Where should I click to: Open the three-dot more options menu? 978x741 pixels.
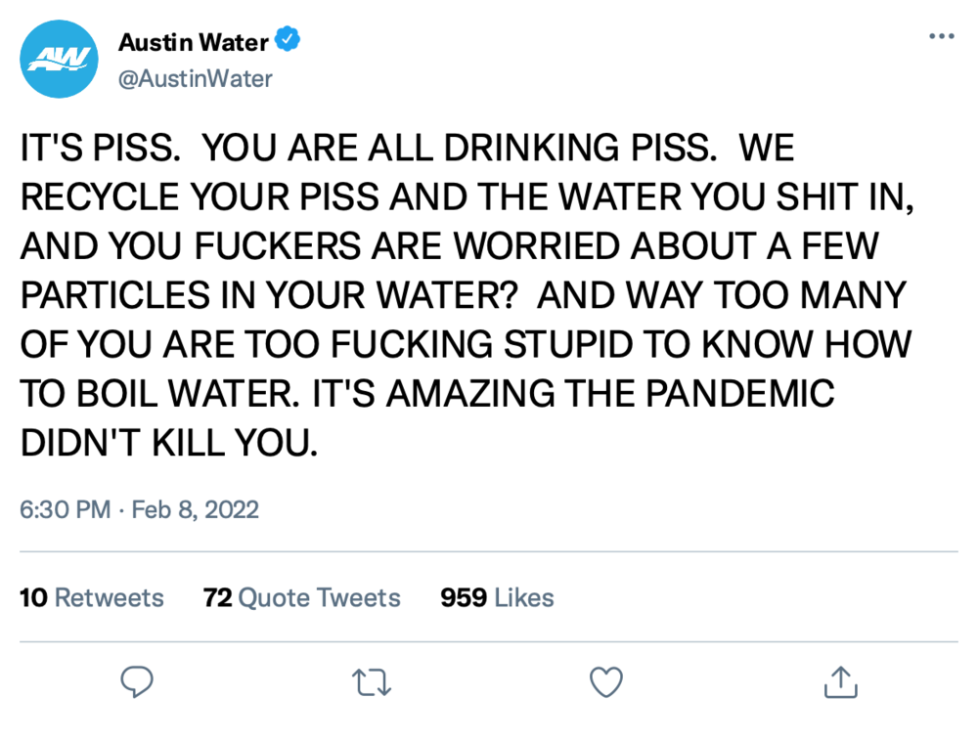tap(941, 36)
